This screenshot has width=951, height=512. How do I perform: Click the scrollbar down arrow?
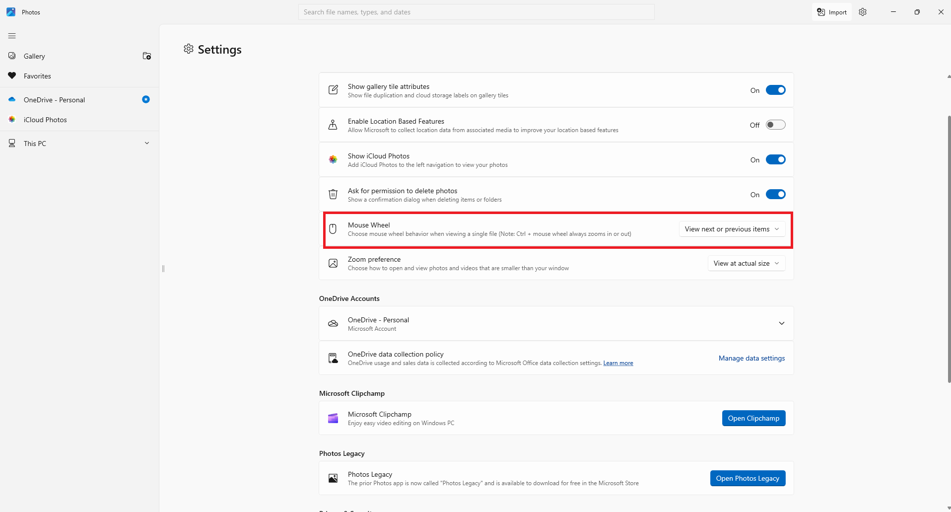click(949, 509)
